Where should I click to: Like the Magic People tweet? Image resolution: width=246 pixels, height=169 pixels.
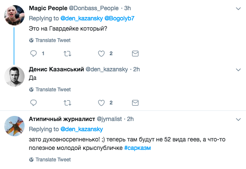coord(101,54)
